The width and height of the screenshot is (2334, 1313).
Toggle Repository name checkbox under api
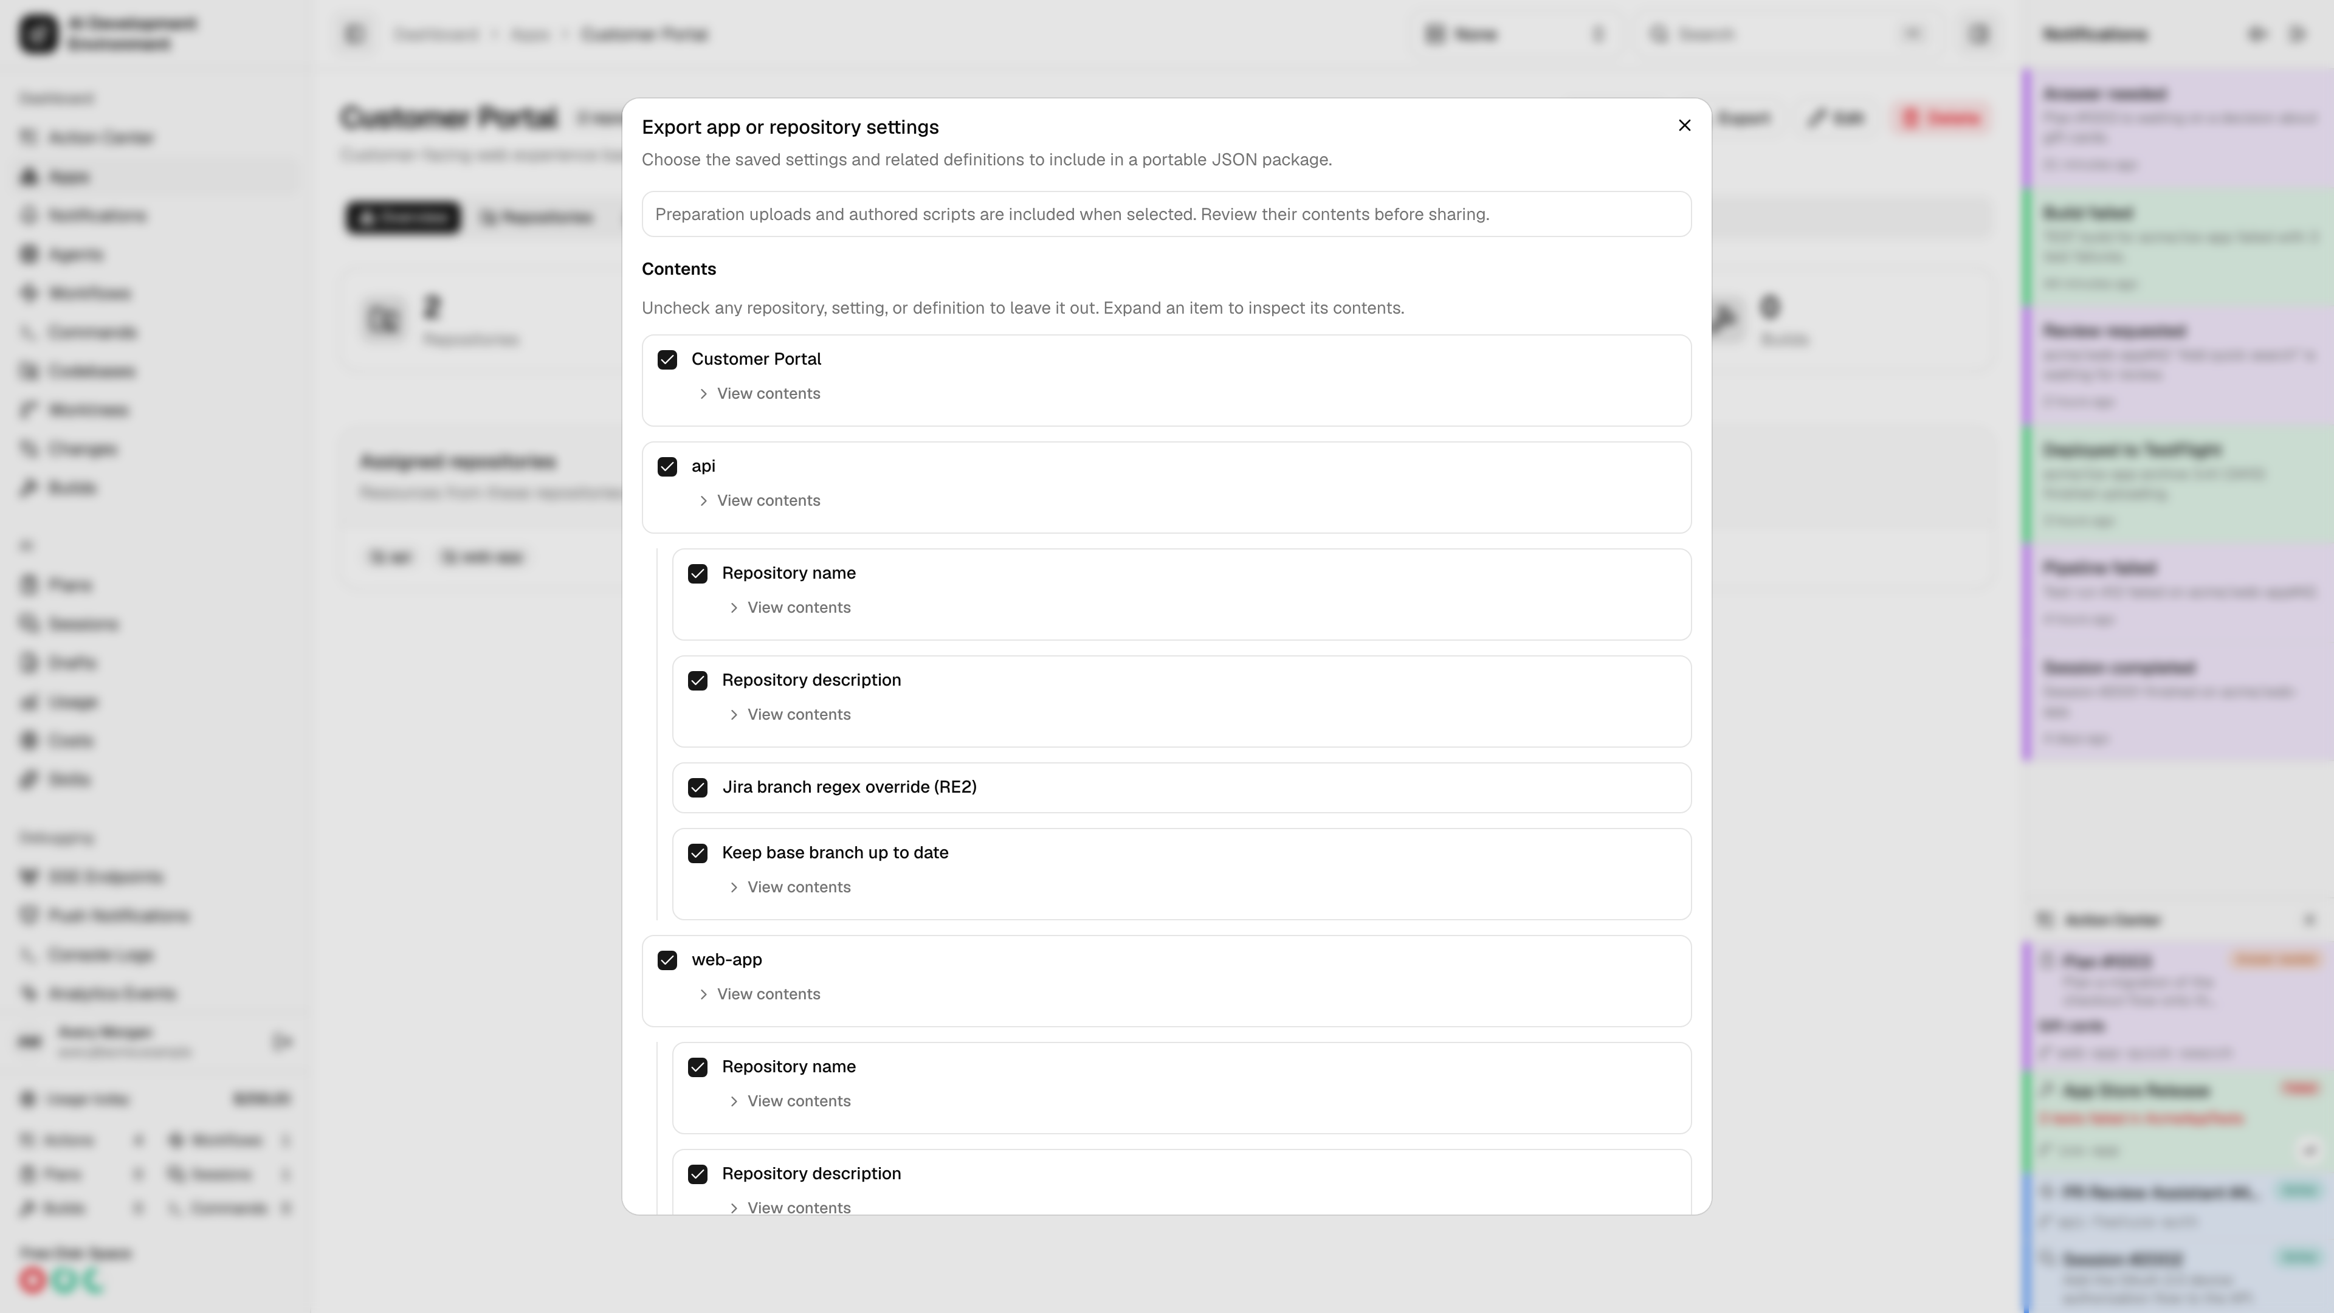(698, 574)
